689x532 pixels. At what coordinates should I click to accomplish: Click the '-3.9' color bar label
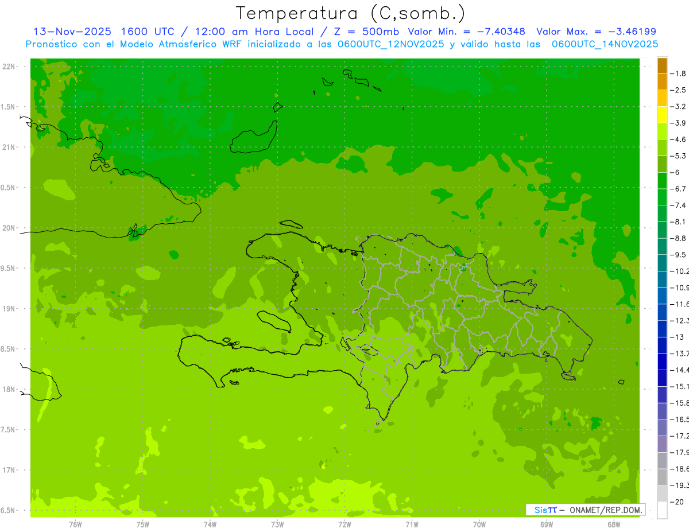pyautogui.click(x=679, y=123)
